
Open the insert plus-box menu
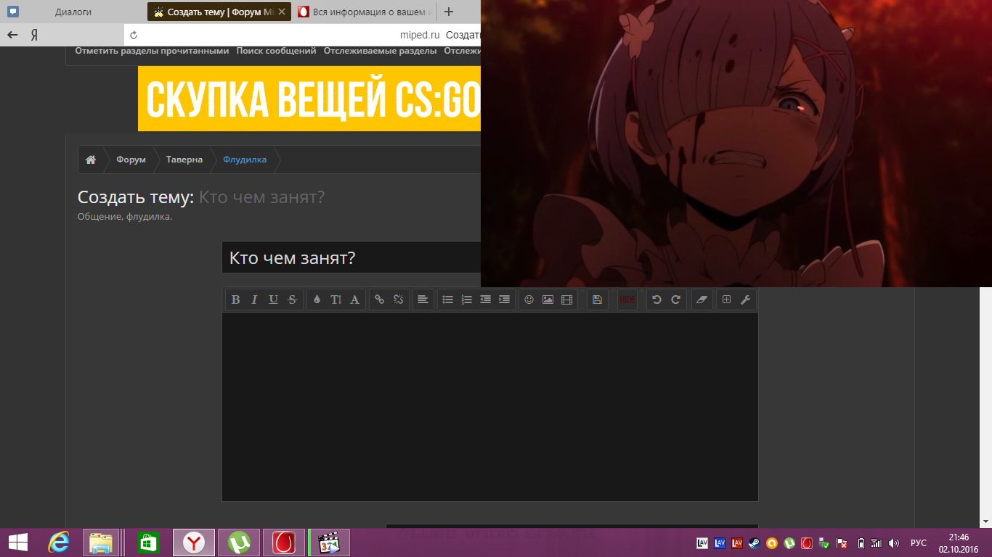tap(726, 300)
